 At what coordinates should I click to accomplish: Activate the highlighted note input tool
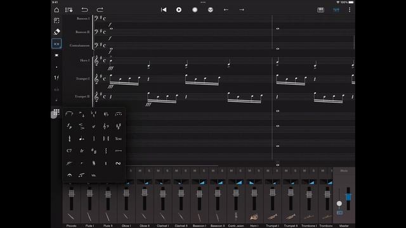click(56, 44)
